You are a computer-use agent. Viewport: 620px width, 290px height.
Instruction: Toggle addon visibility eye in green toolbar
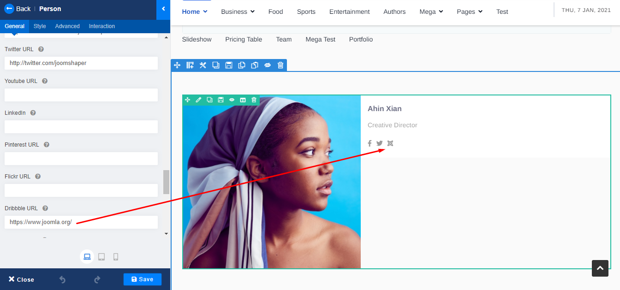tap(232, 100)
